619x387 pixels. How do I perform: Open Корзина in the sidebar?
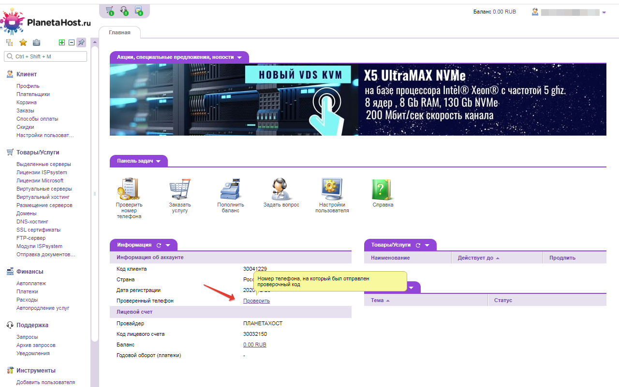coord(27,102)
